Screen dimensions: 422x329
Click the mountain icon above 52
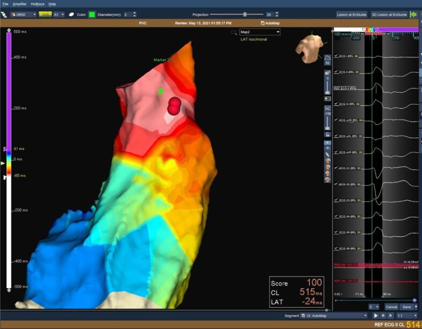(327, 57)
